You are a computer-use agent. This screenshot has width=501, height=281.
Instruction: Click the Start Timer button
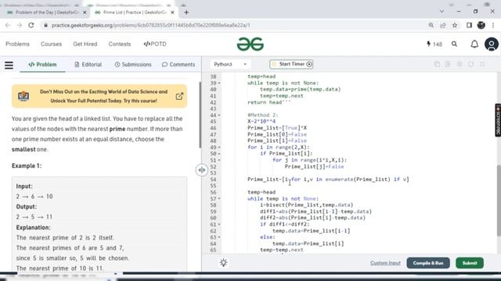pos(291,64)
